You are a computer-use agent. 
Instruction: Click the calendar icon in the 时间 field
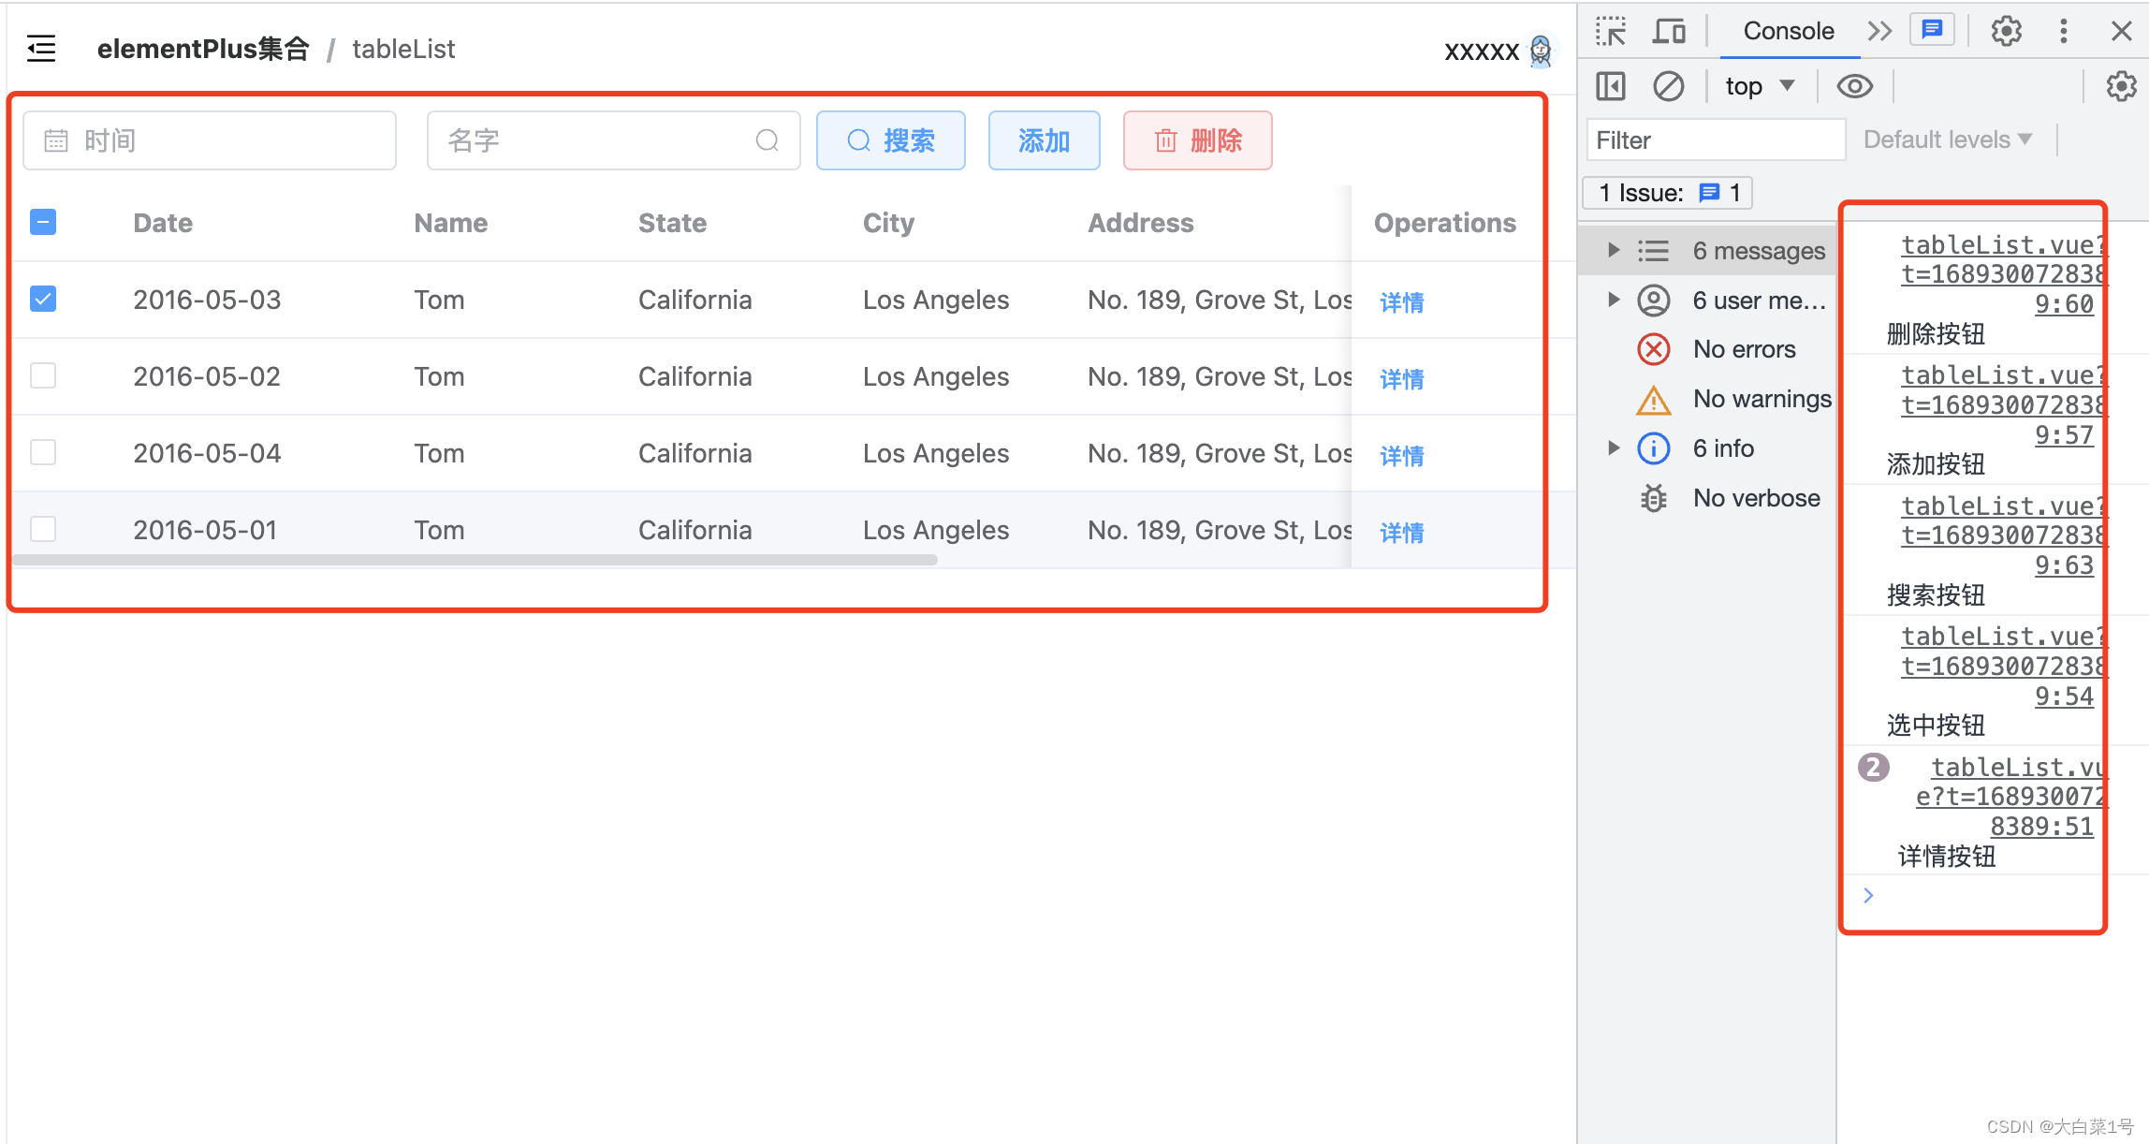(56, 140)
